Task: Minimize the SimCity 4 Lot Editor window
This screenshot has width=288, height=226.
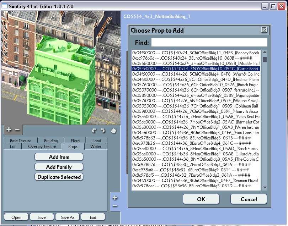Action: tap(265, 6)
